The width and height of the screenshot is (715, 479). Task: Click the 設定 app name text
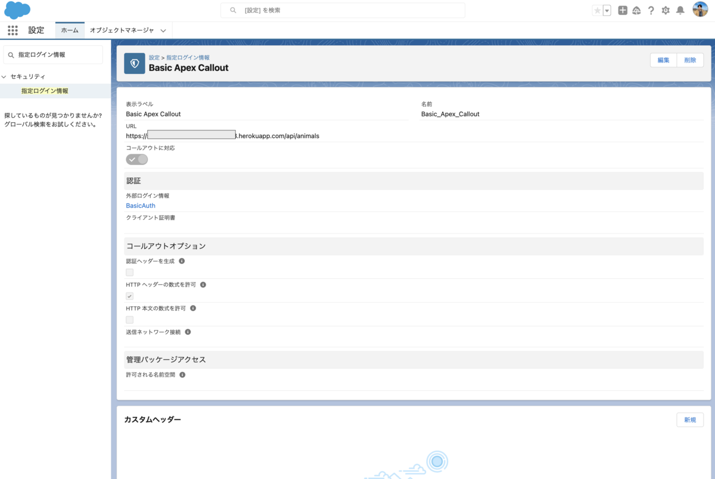[x=36, y=30]
